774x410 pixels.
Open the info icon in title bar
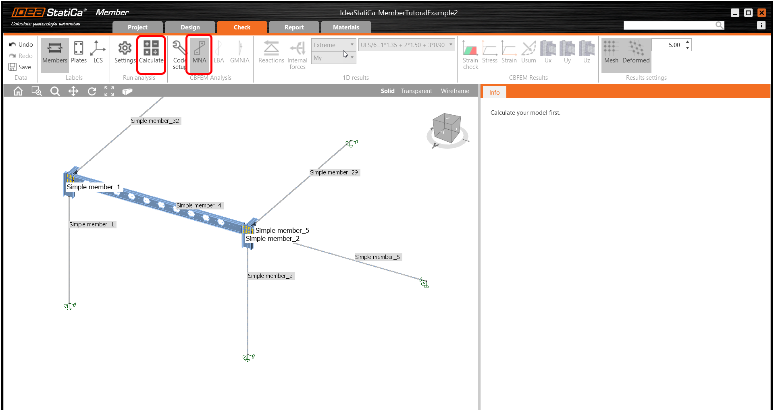(x=761, y=25)
